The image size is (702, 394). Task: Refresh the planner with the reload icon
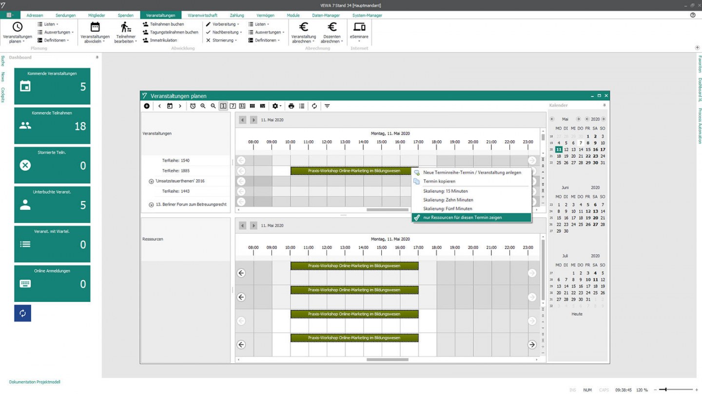click(x=314, y=106)
